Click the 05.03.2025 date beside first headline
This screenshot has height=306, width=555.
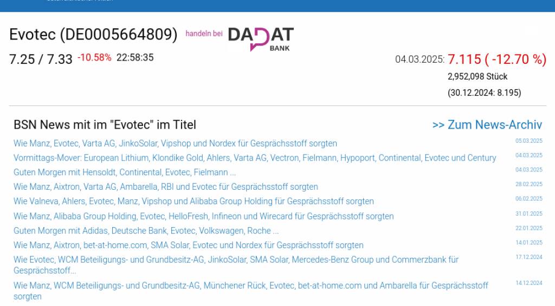[x=528, y=141]
